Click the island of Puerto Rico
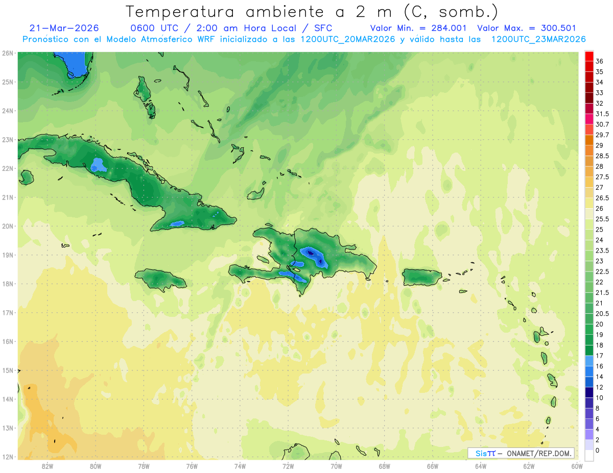The height and width of the screenshot is (473, 613). [x=421, y=277]
